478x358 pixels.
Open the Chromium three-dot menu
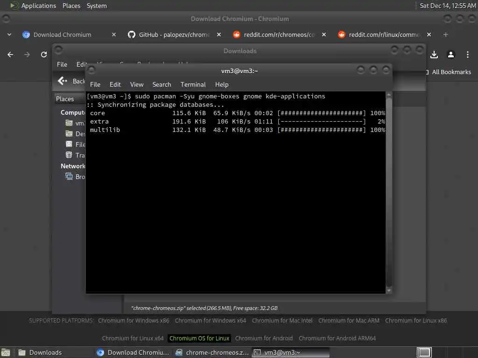[468, 55]
